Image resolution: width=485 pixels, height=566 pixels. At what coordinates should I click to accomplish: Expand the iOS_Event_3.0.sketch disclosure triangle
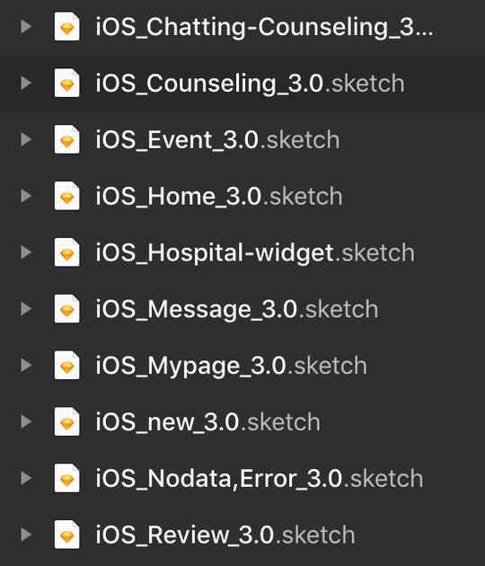[26, 139]
